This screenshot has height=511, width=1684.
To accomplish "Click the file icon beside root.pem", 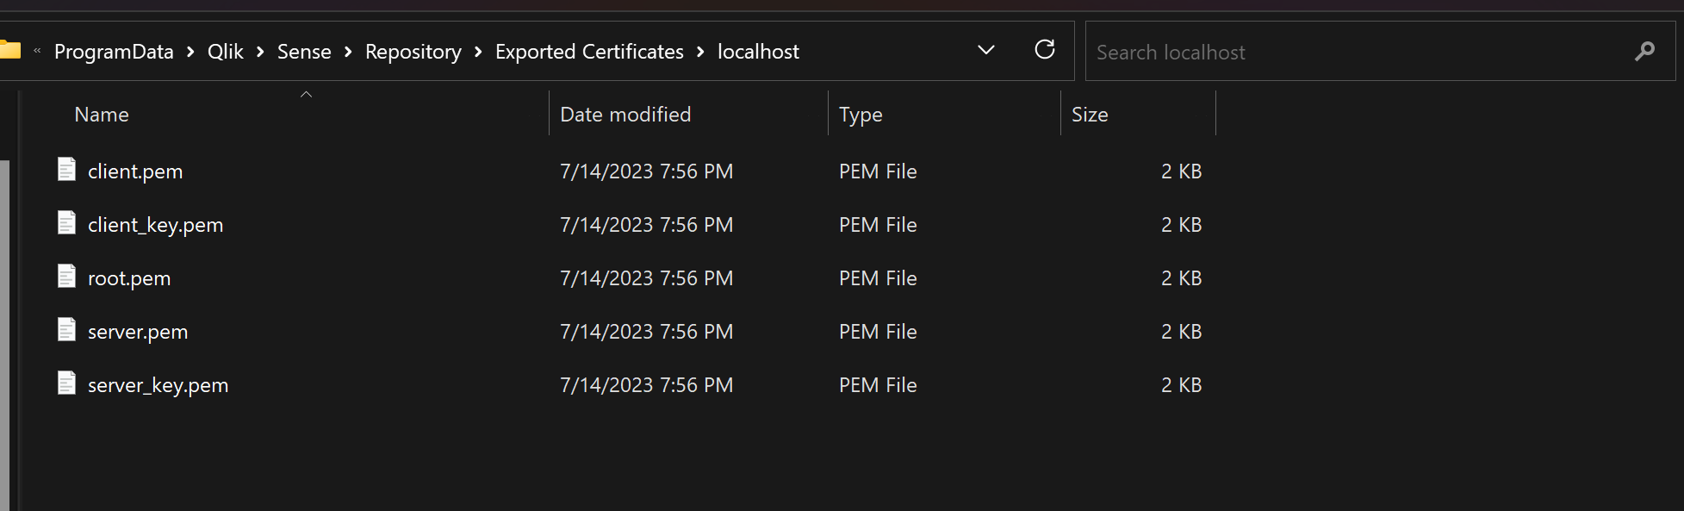I will 66,277.
